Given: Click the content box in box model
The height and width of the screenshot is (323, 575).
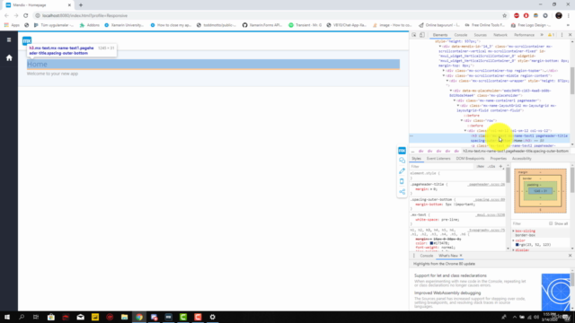Looking at the screenshot, I should [x=540, y=191].
